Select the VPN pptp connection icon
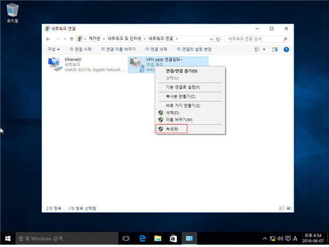329x247 pixels. point(137,65)
